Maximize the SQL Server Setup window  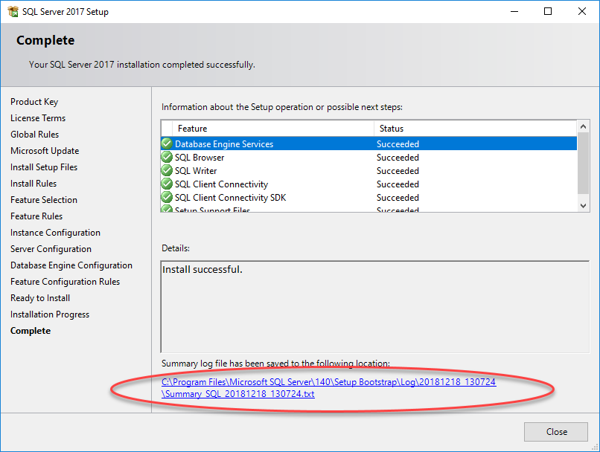(548, 11)
